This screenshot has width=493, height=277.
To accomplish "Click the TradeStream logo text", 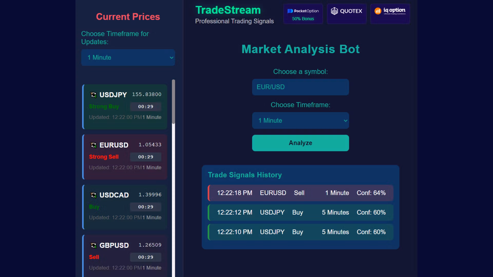I will pyautogui.click(x=227, y=10).
